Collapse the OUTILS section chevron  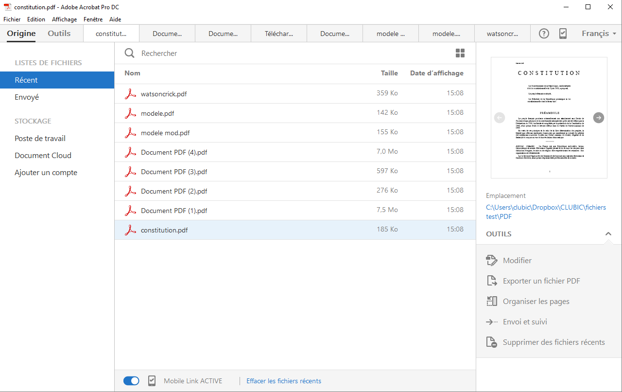pyautogui.click(x=608, y=234)
